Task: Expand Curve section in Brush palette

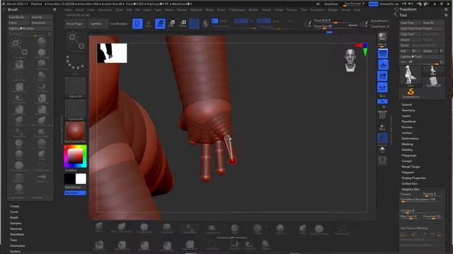Action: pos(14,212)
